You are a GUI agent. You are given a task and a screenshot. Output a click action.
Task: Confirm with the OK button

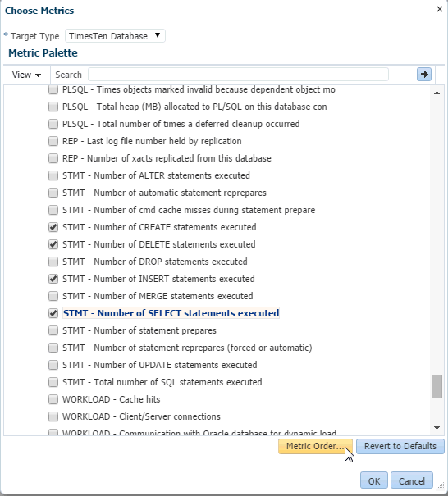tap(374, 480)
